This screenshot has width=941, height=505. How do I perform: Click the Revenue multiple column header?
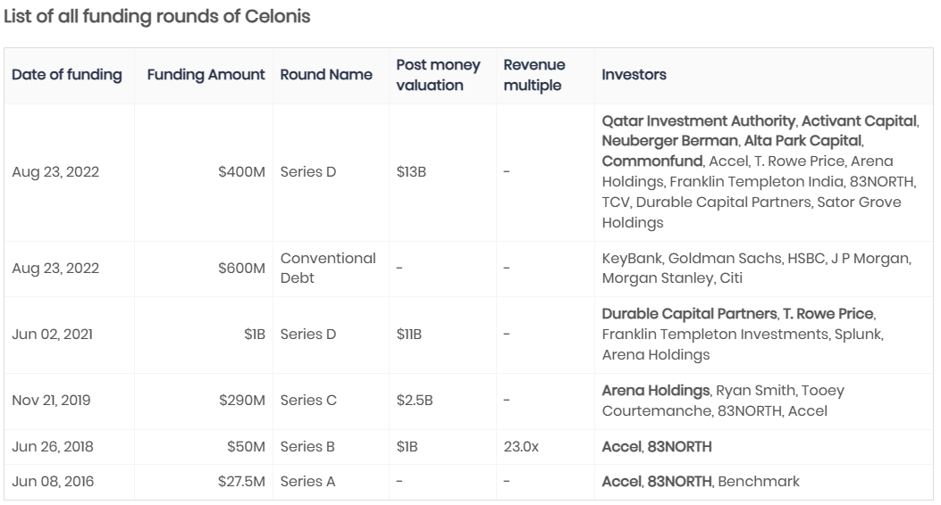coord(533,75)
